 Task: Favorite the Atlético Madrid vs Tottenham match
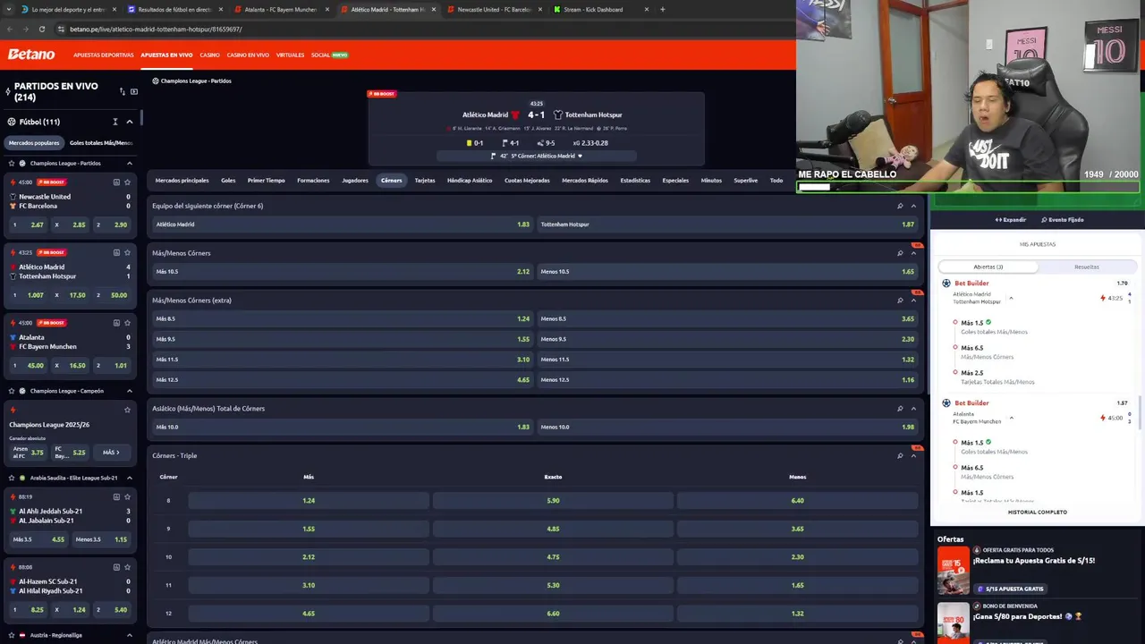[127, 252]
